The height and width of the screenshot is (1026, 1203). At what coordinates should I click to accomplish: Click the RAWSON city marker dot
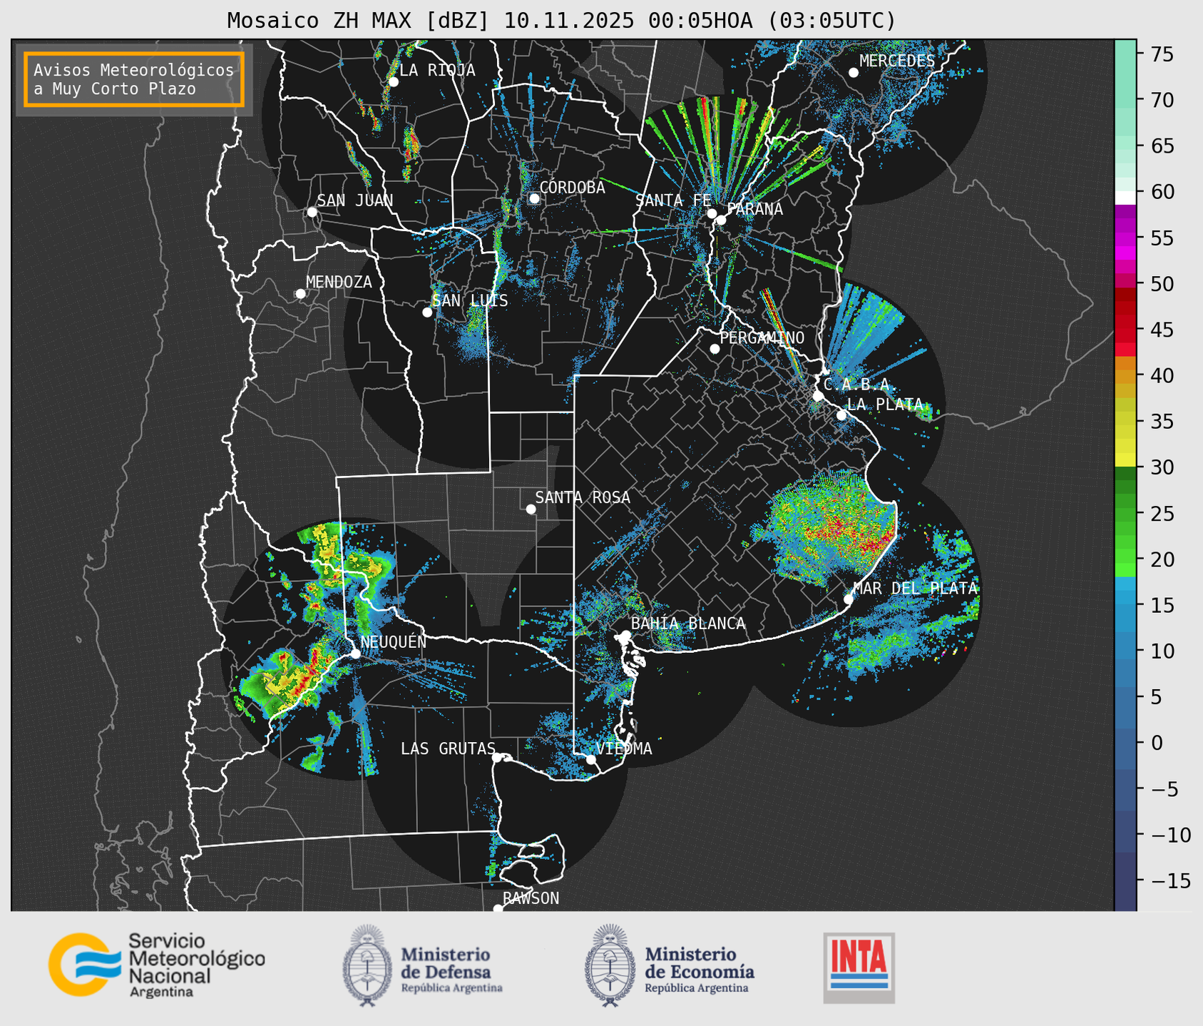pyautogui.click(x=498, y=909)
